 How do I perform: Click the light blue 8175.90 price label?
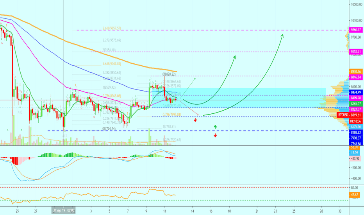pos(356,127)
